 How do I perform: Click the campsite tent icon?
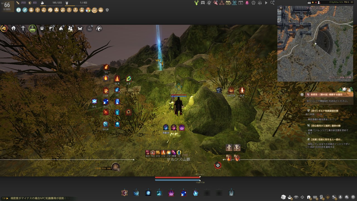61,28
